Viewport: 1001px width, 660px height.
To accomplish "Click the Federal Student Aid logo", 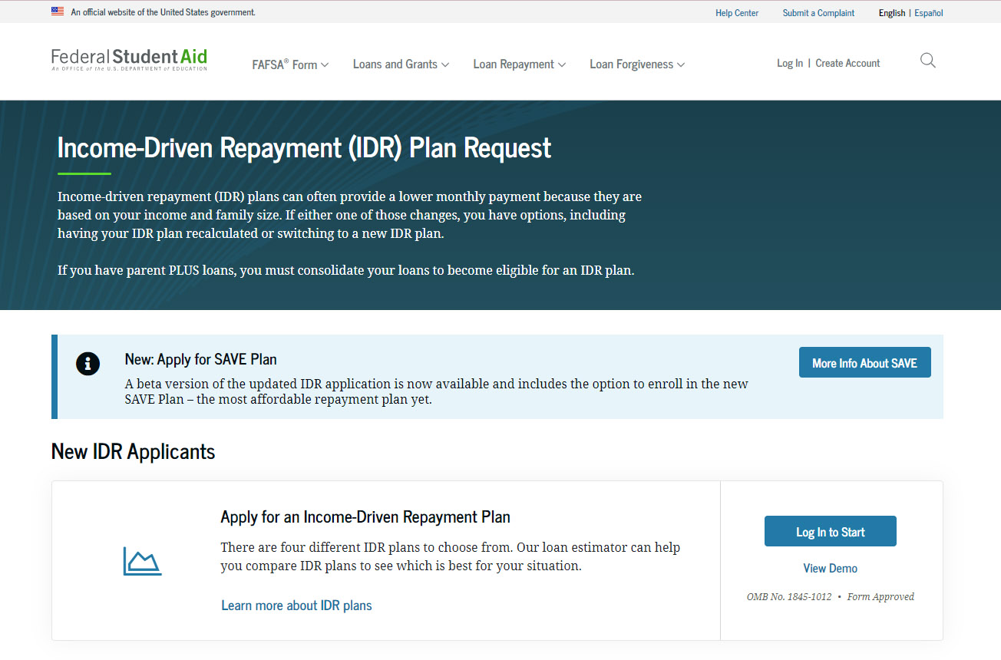I will point(129,60).
